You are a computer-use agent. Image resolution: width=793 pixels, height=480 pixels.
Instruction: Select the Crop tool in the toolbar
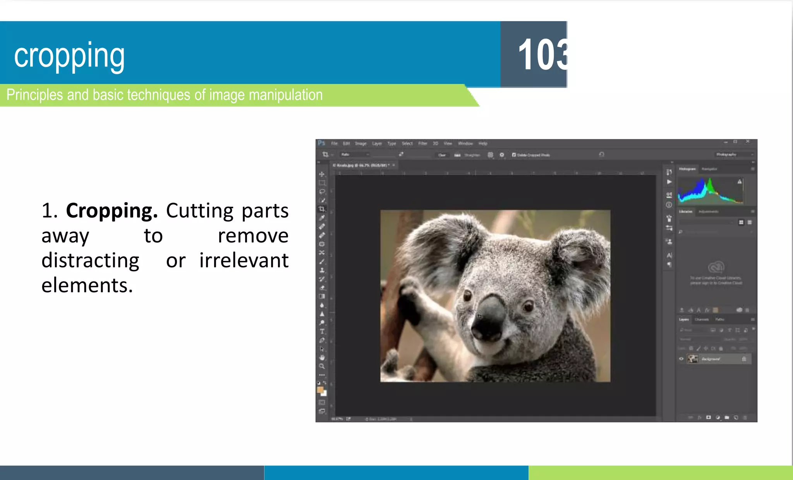322,209
